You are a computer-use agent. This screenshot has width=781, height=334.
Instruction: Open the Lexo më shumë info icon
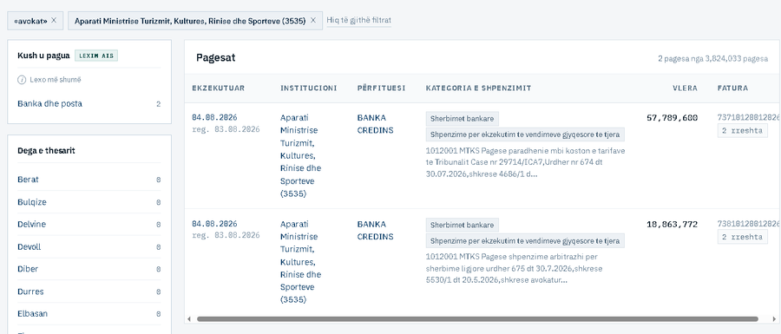22,80
